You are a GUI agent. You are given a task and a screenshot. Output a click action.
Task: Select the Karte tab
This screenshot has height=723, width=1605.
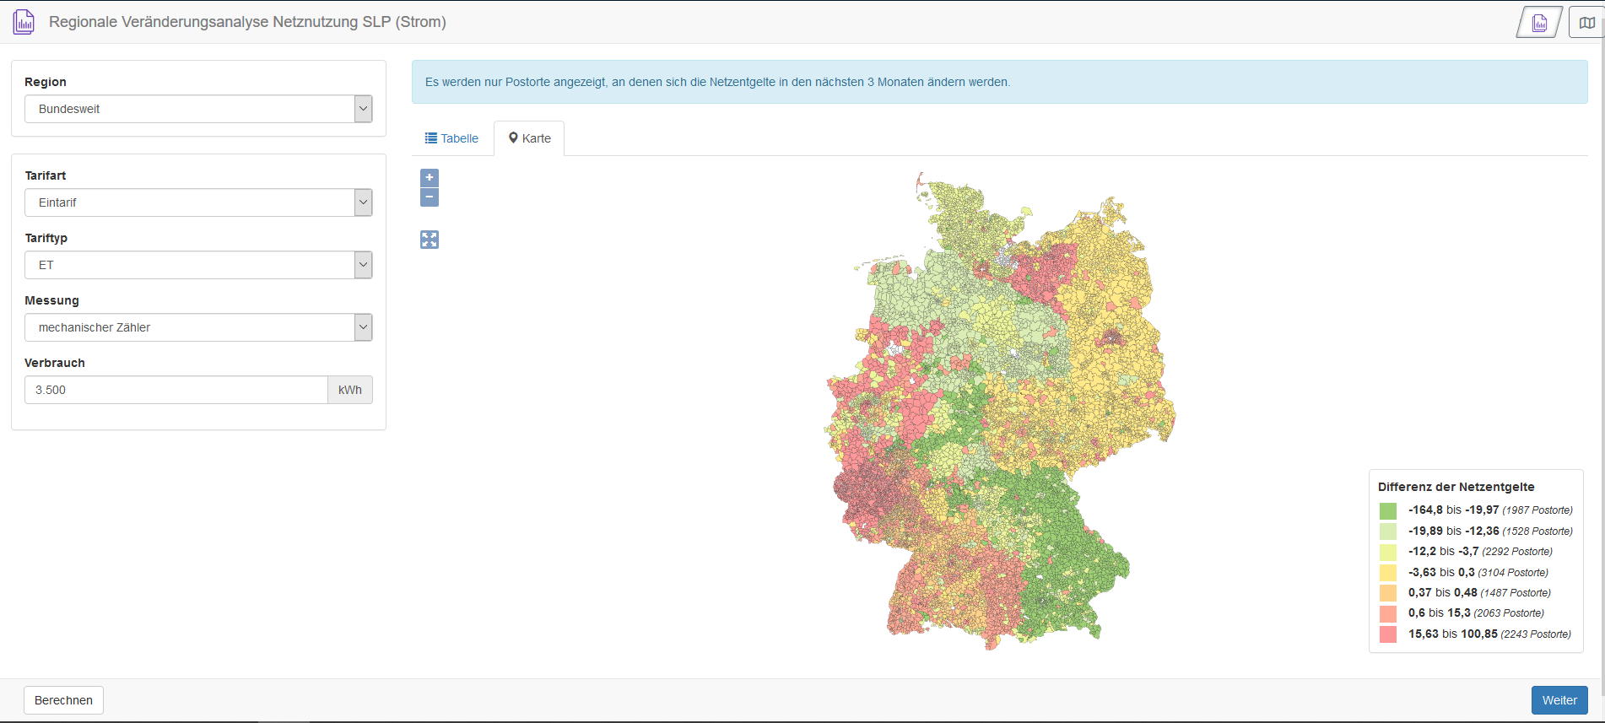(x=529, y=138)
